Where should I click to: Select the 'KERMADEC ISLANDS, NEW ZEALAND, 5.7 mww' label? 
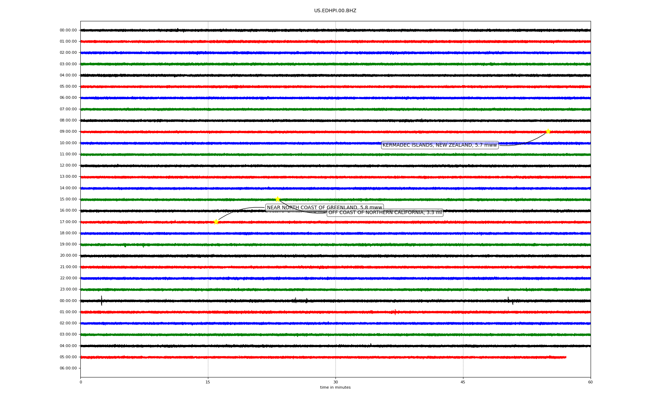(440, 145)
